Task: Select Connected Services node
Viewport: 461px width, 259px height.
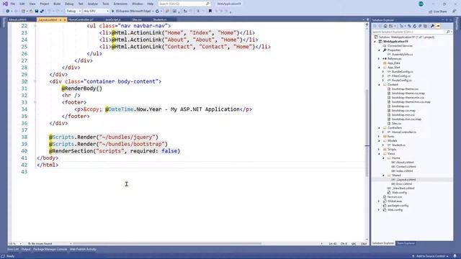Action: tap(400, 46)
